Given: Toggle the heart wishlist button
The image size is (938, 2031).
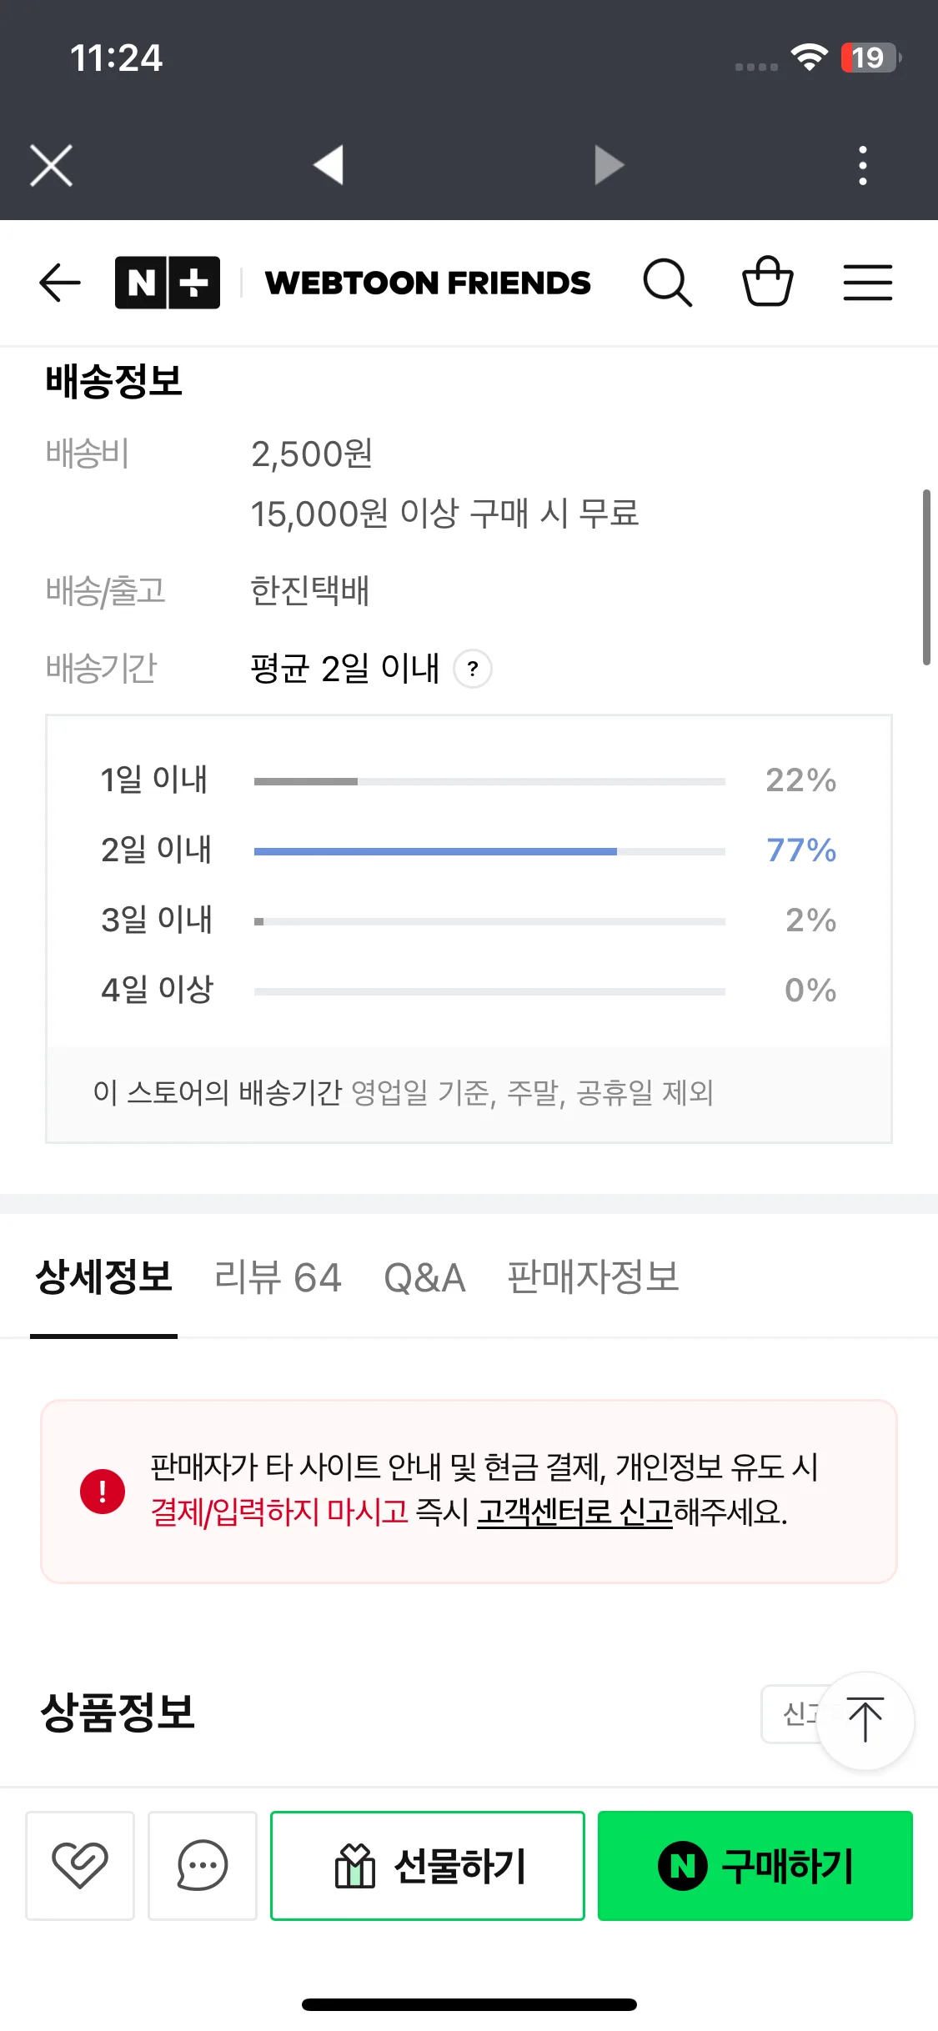Looking at the screenshot, I should point(80,1866).
